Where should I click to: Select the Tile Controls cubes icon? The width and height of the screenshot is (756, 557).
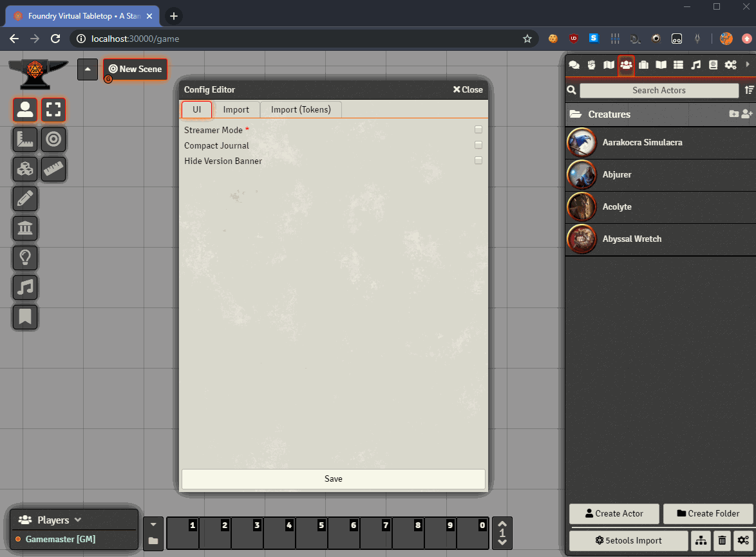tap(25, 169)
